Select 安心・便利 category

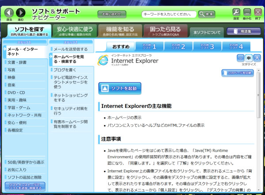click(x=25, y=122)
